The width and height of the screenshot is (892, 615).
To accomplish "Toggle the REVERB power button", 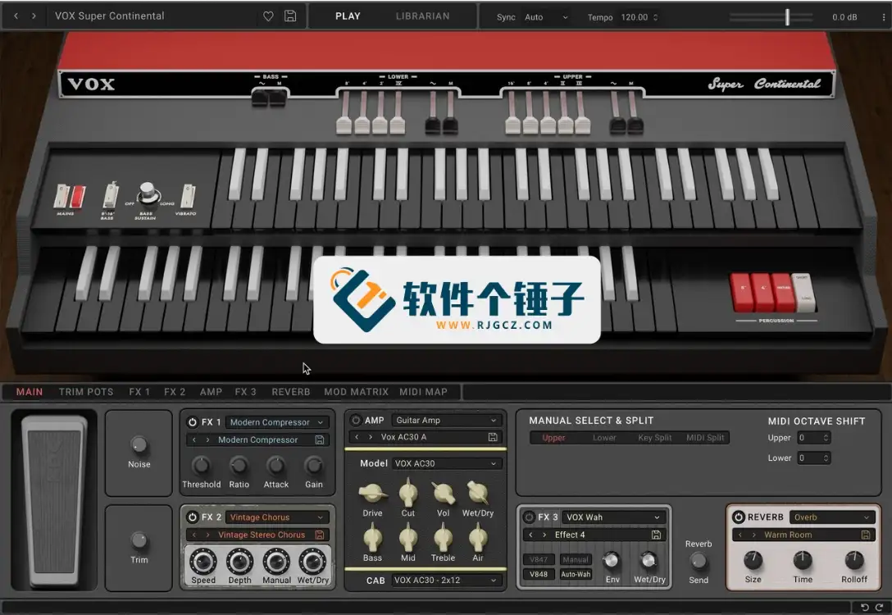I will (739, 517).
